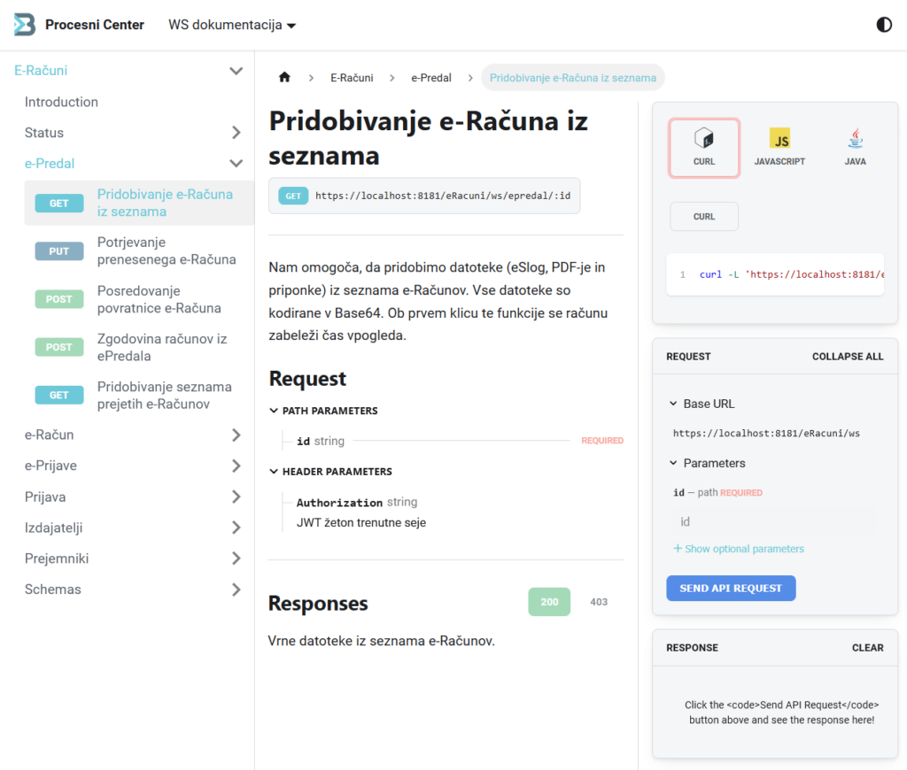Click Collapse All in Request panel
Screen dimensions: 907x770
click(847, 357)
